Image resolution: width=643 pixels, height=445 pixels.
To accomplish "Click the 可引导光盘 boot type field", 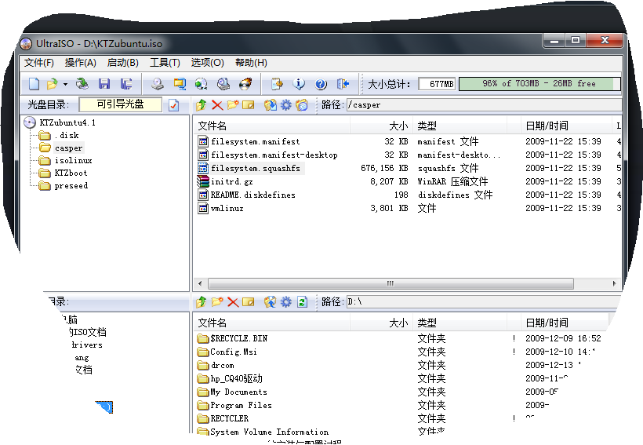I will pos(121,104).
